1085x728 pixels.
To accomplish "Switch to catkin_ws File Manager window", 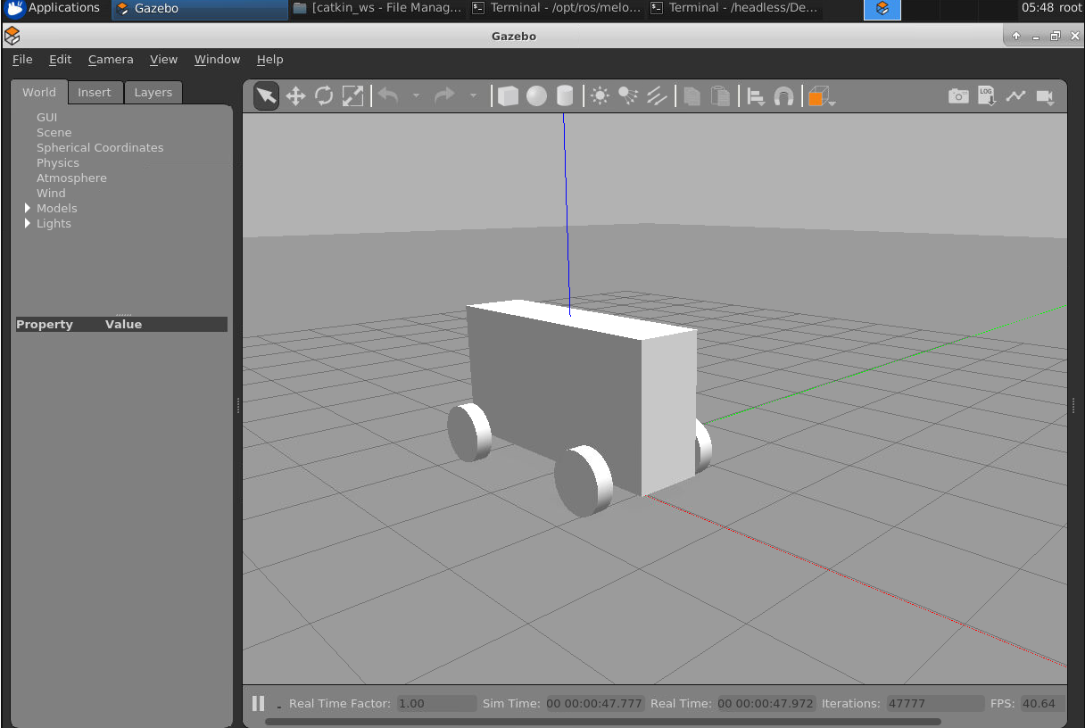I will (378, 8).
